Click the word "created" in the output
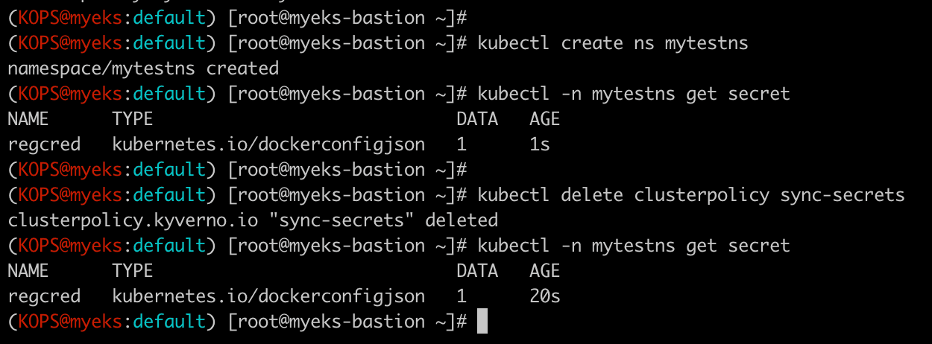932x344 pixels. pos(242,69)
